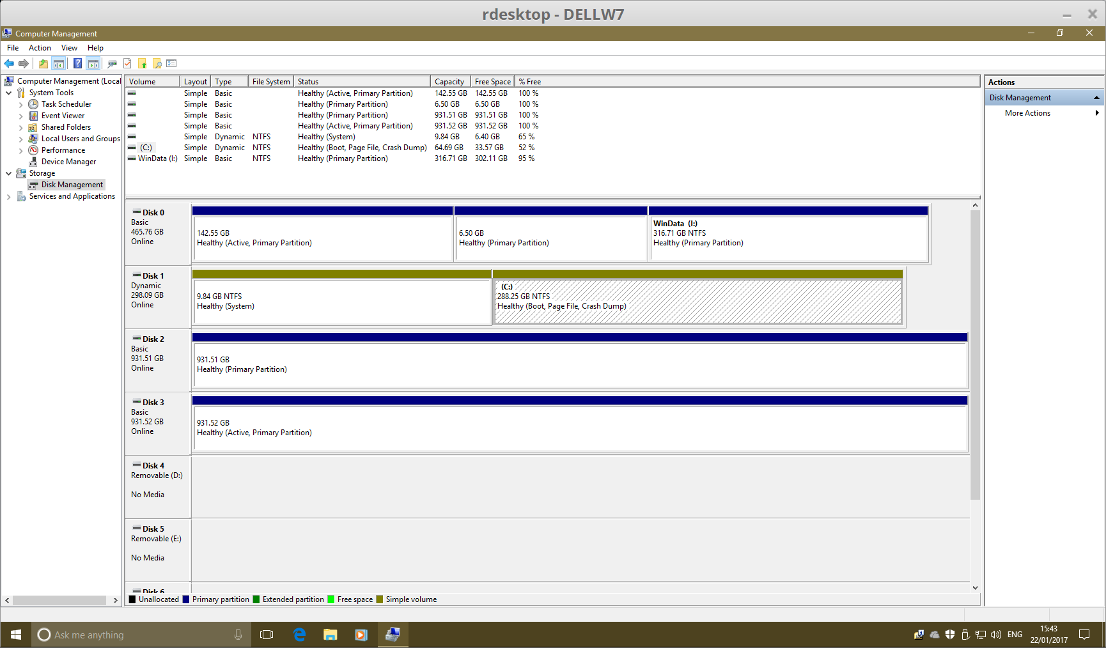Open the Action menu
The width and height of the screenshot is (1106, 648).
(x=40, y=48)
